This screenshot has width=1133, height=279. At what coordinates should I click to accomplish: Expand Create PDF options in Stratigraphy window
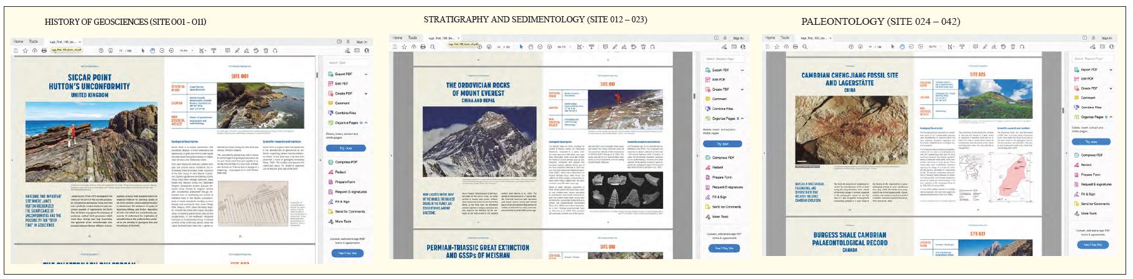pos(742,89)
